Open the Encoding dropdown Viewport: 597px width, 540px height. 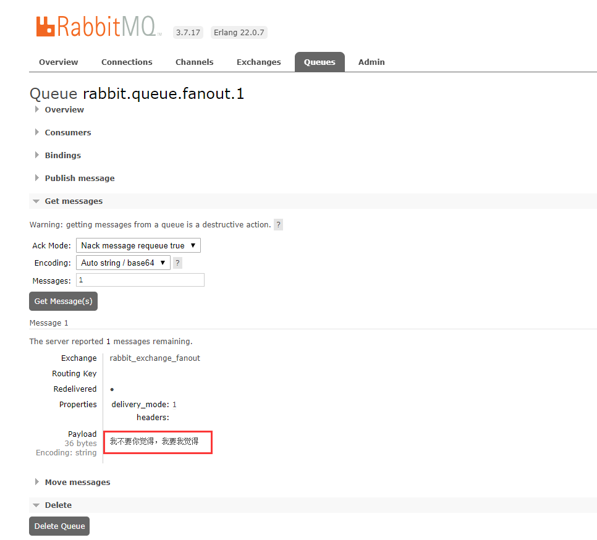123,263
